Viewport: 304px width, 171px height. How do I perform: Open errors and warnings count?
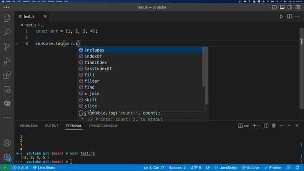pyautogui.click(x=20, y=168)
